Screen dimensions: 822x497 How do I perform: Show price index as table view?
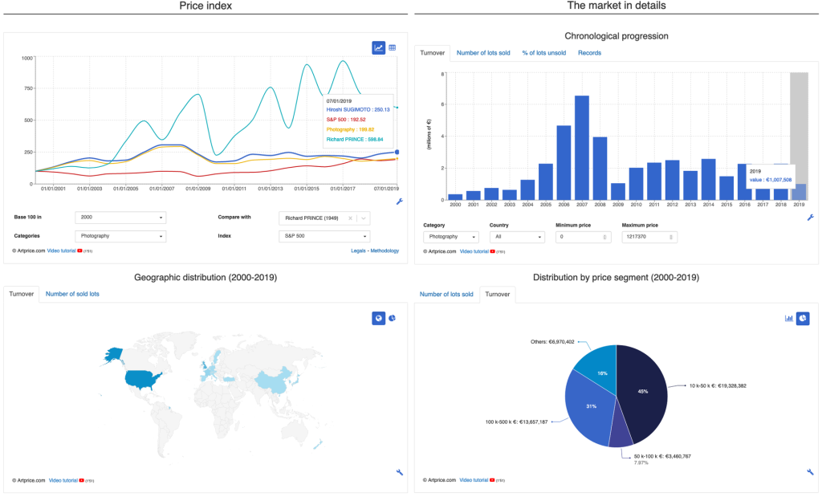click(392, 47)
